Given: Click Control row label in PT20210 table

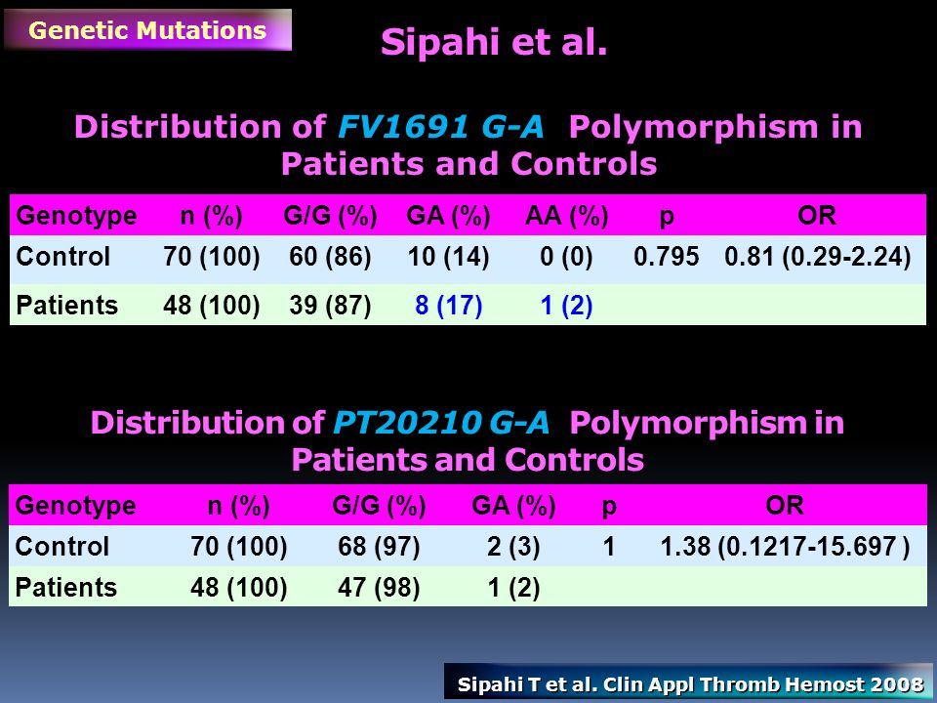Looking at the screenshot, I should point(62,547).
